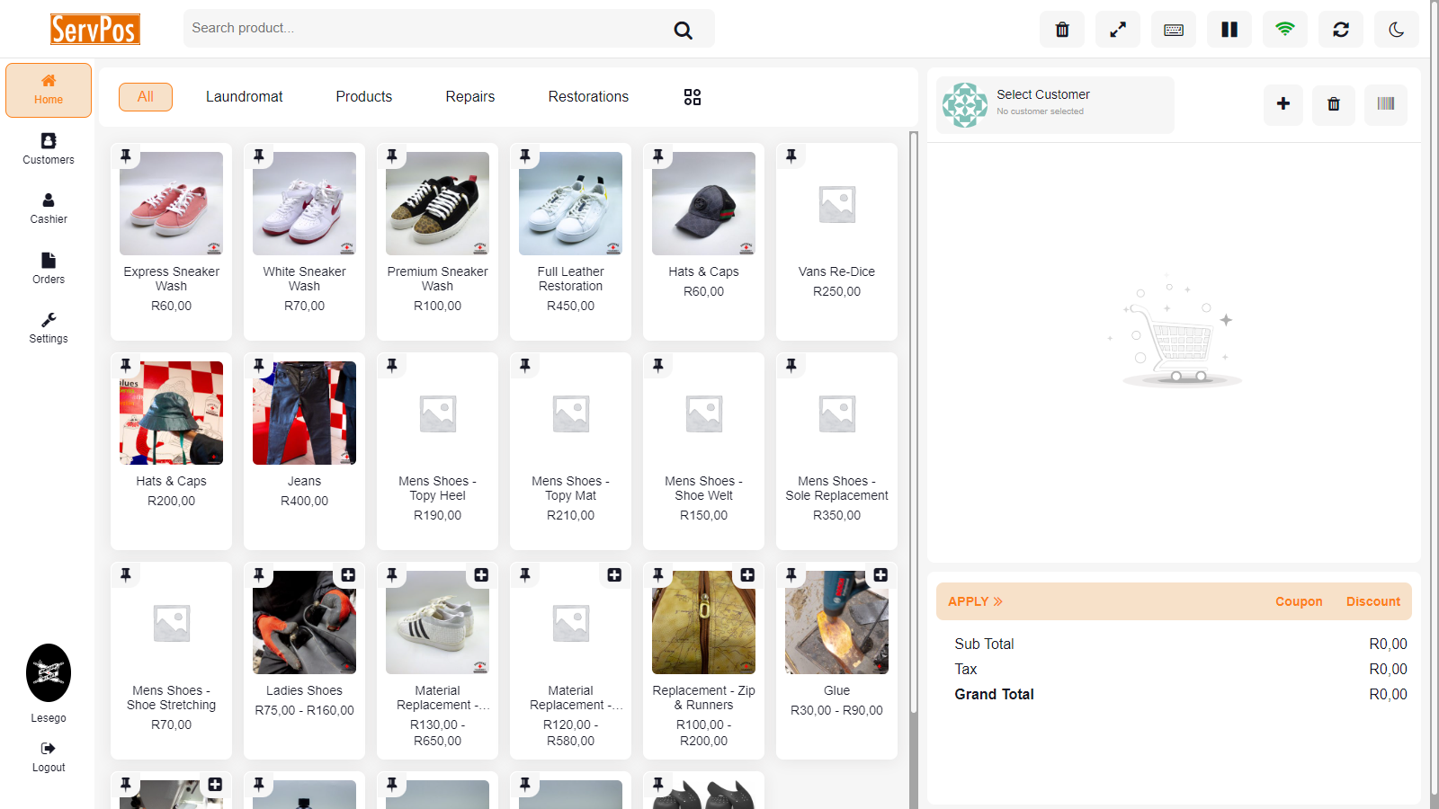Expand Glue product options plus icon
Viewport: 1439px width, 809px height.
coord(880,575)
